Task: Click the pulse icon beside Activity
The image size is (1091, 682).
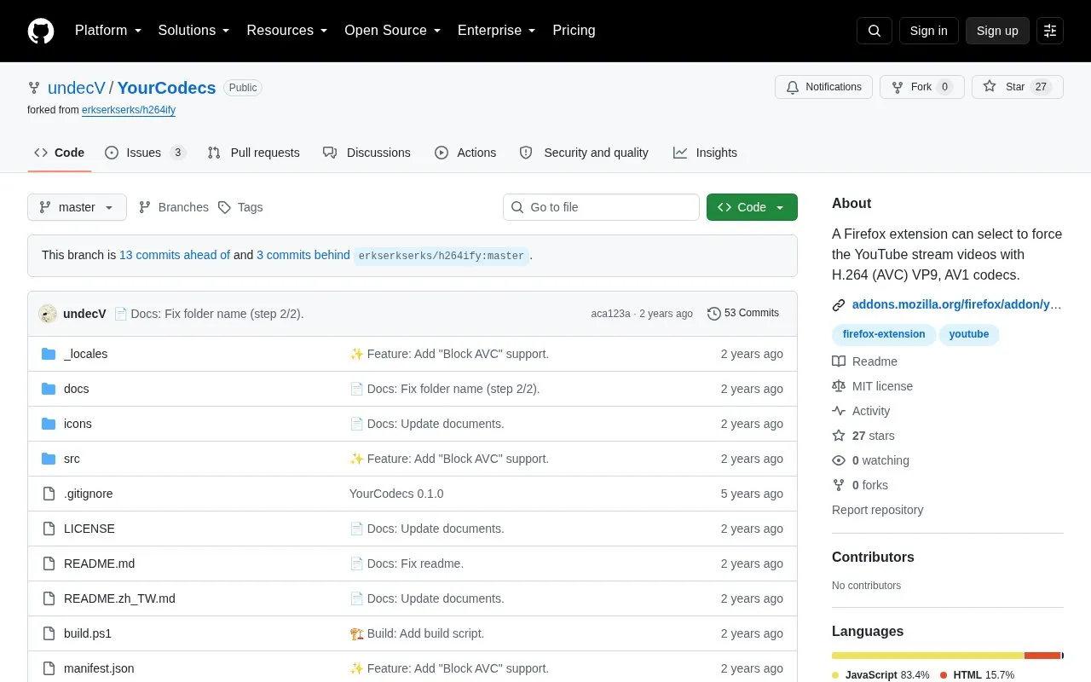Action: click(x=839, y=411)
